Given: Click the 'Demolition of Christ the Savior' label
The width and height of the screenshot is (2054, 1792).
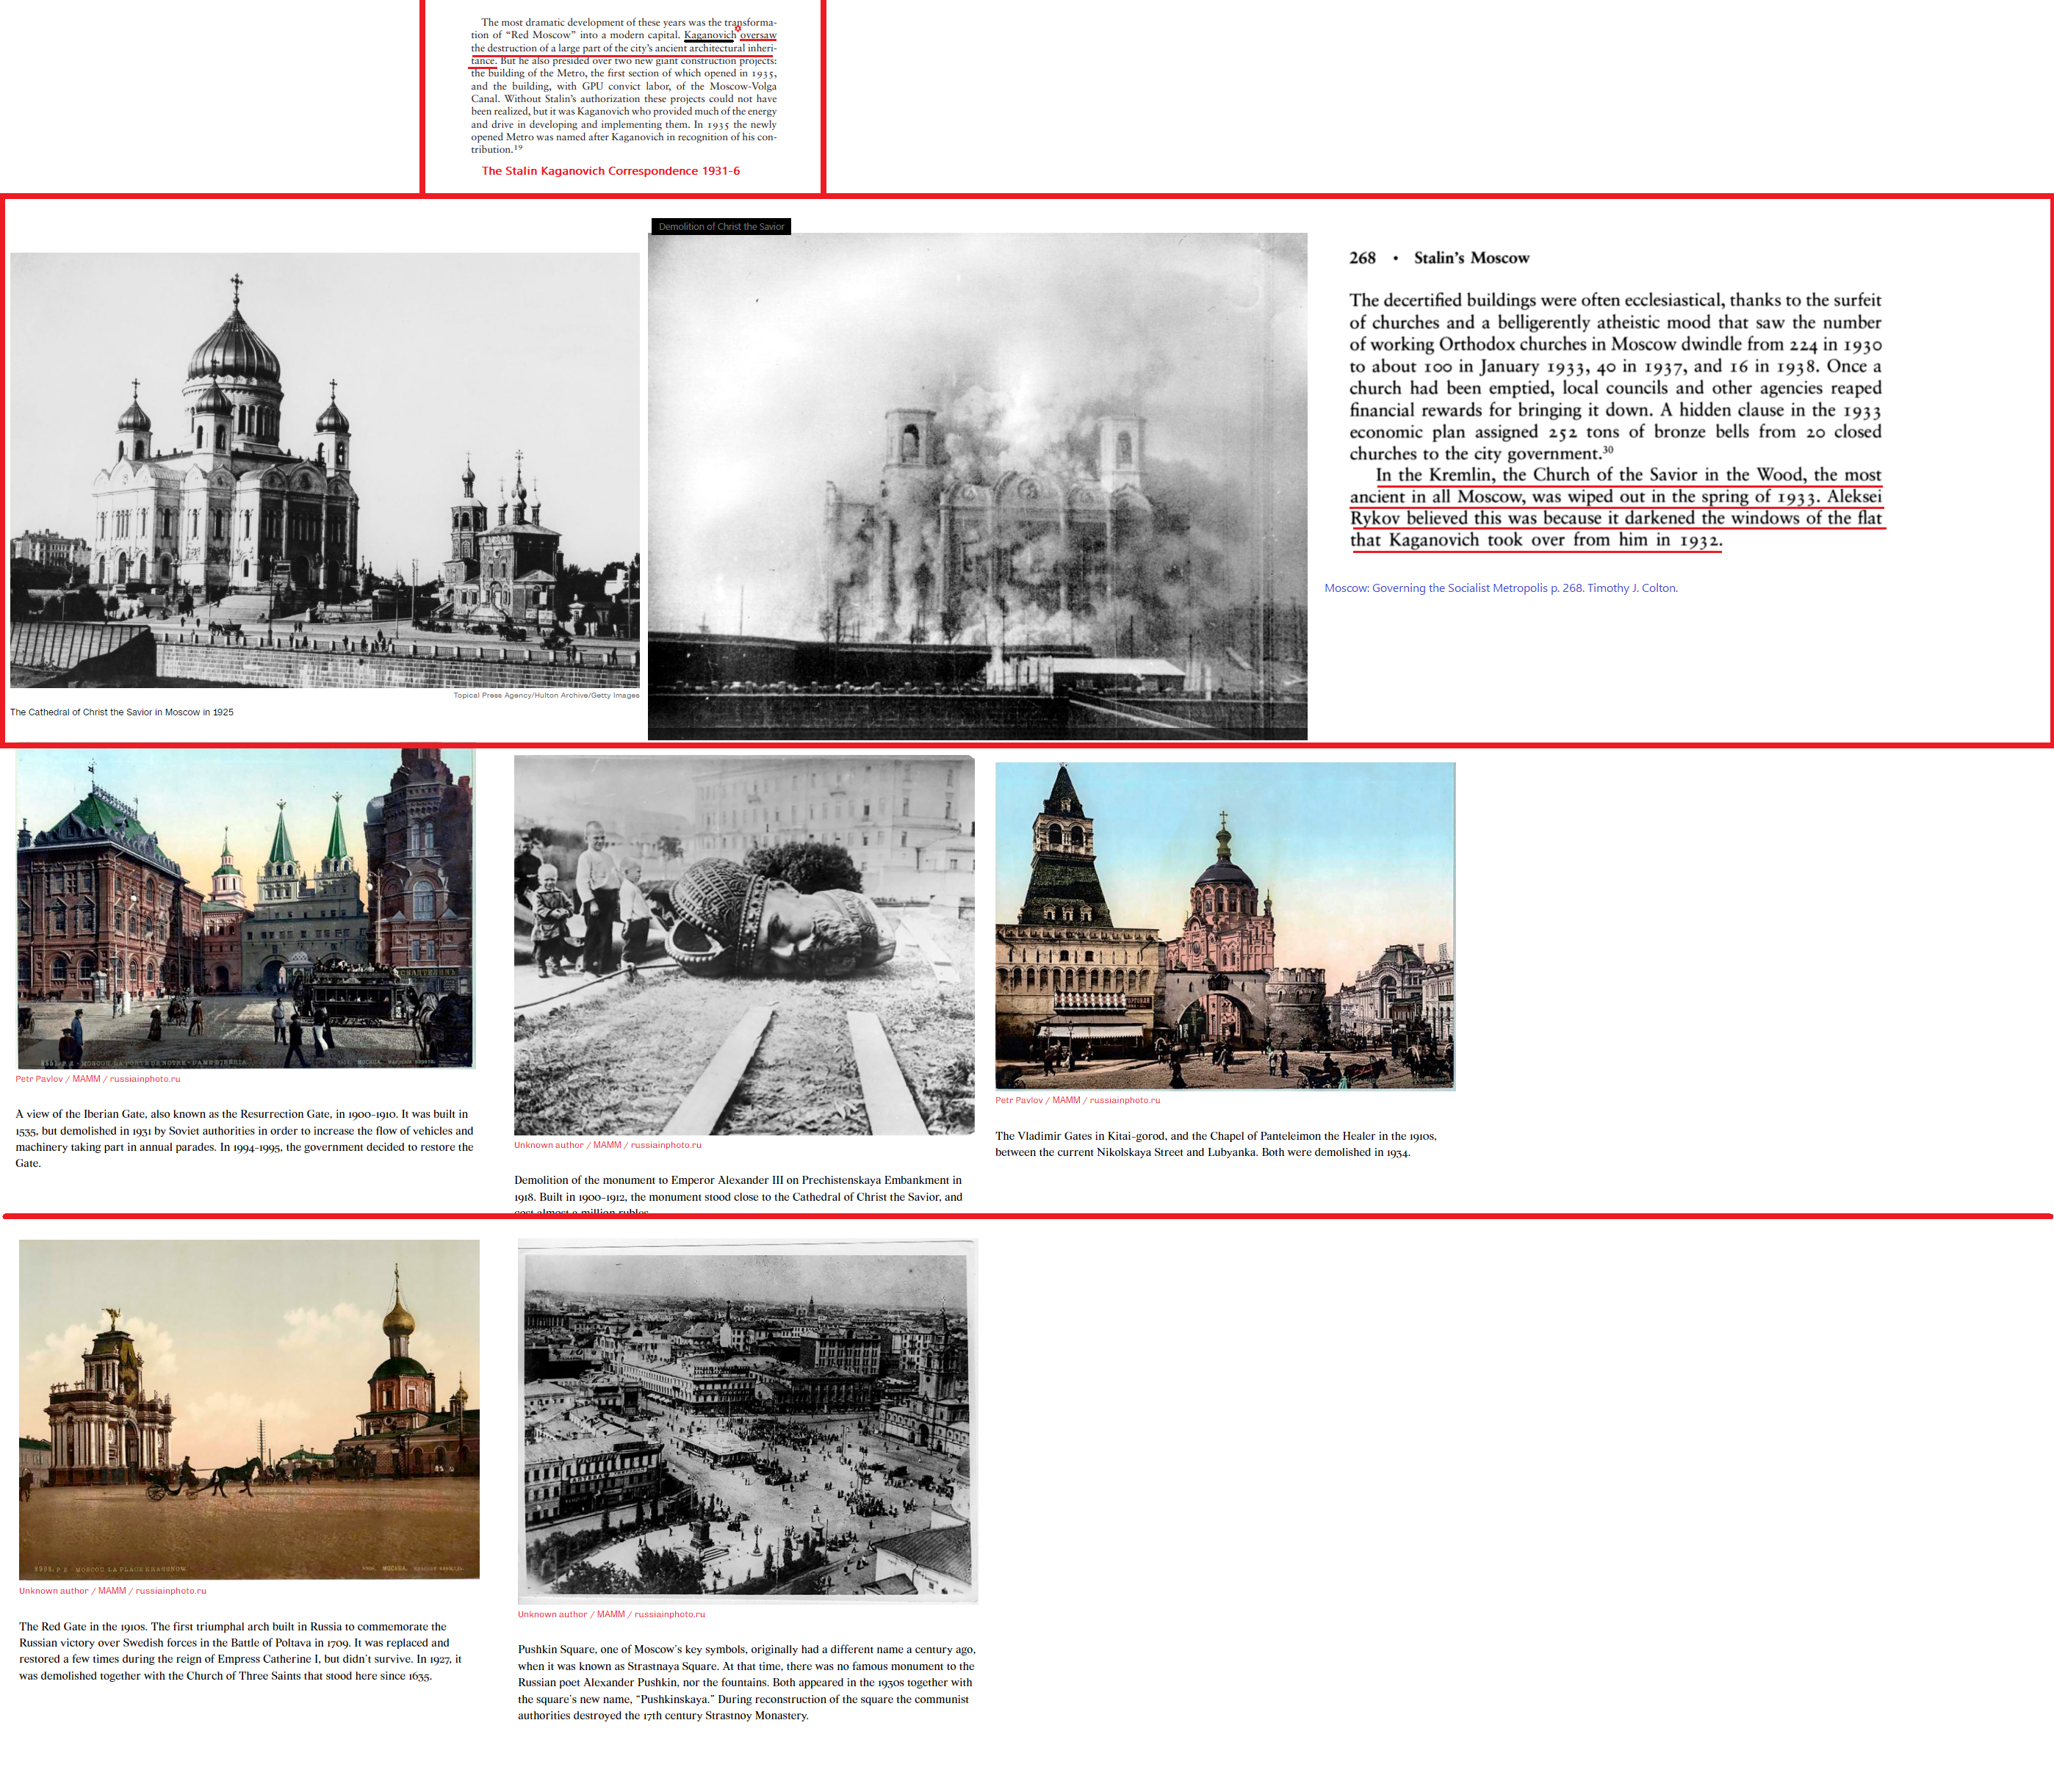Looking at the screenshot, I should click(x=721, y=227).
